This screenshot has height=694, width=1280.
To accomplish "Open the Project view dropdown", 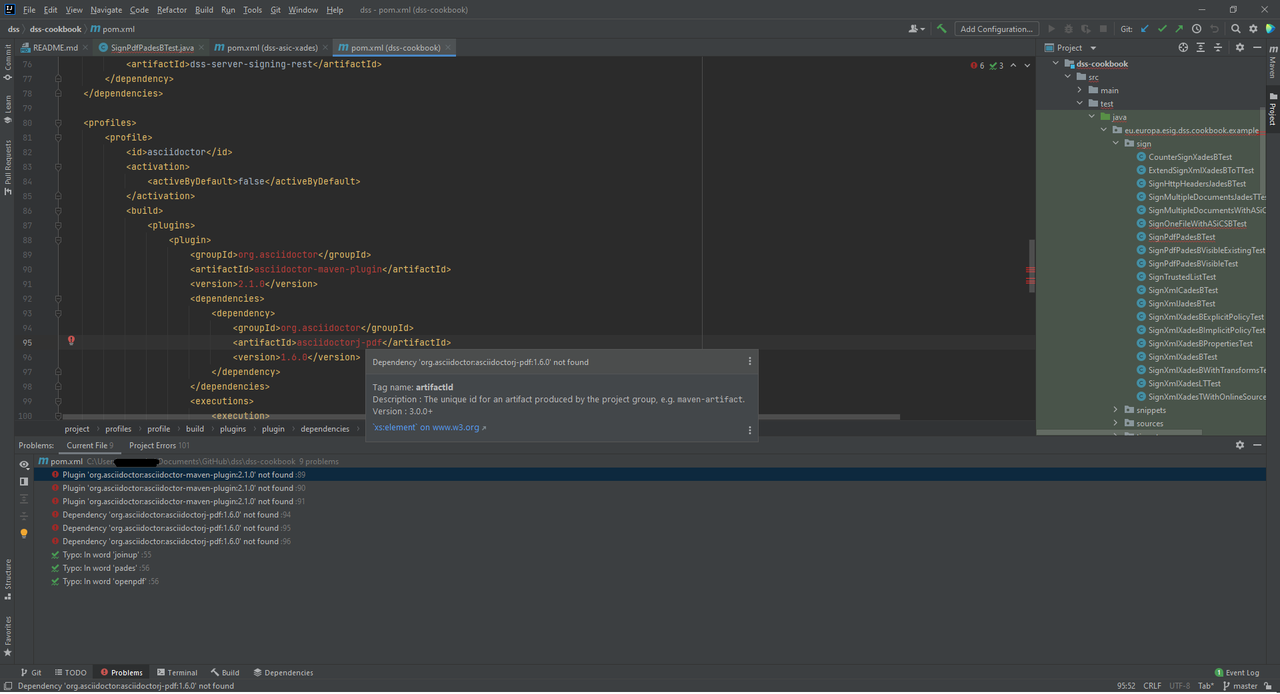I will 1093,48.
